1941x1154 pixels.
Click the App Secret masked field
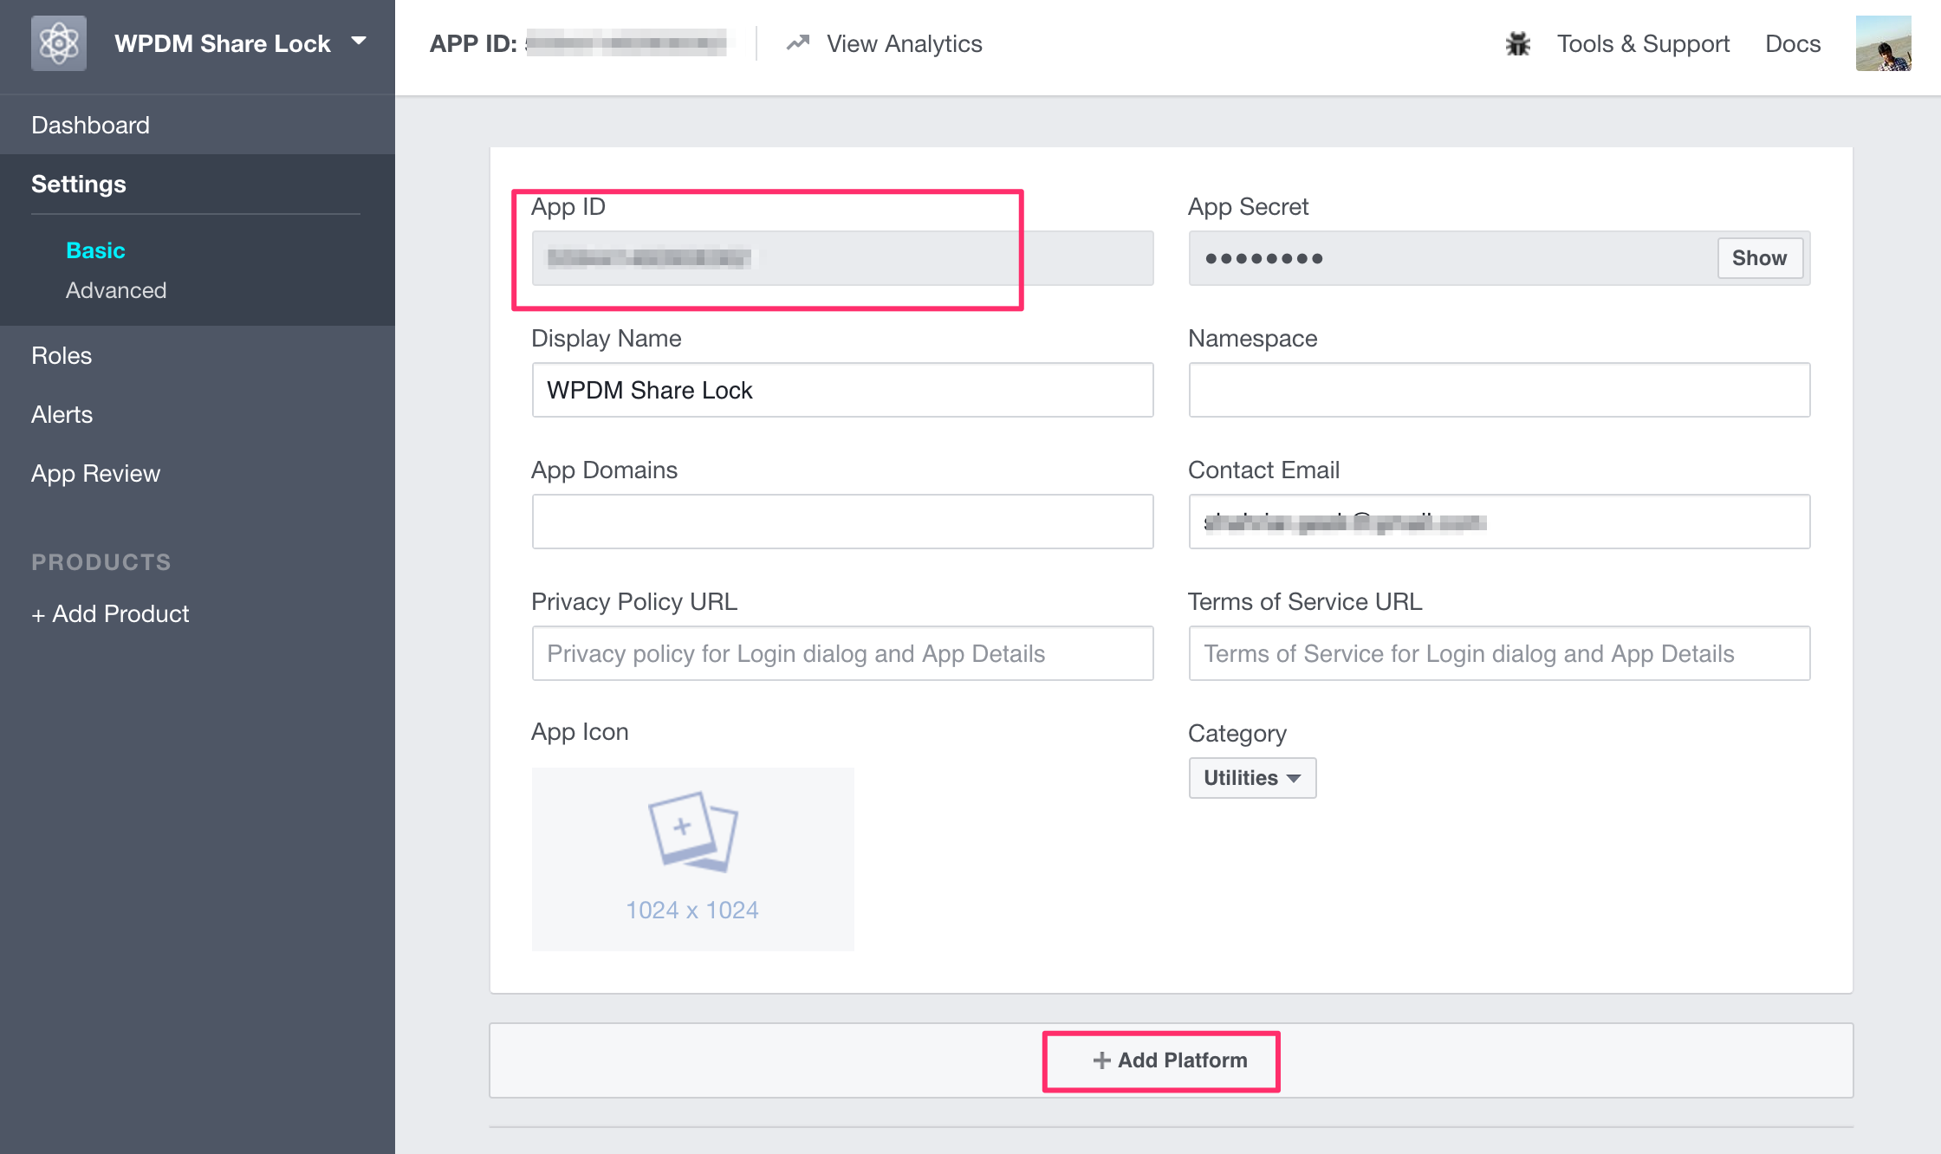pyautogui.click(x=1499, y=258)
